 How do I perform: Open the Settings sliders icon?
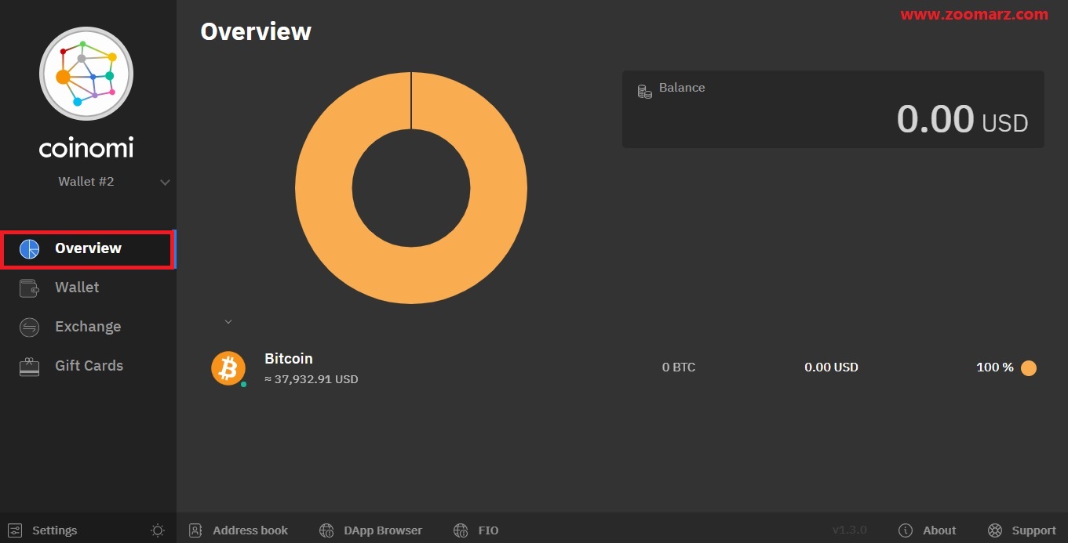click(x=15, y=530)
